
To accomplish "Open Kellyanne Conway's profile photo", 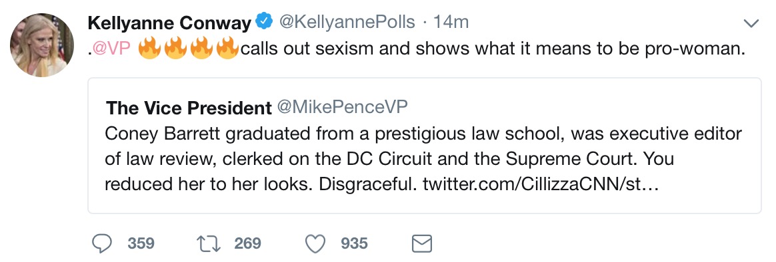I will coord(42,45).
